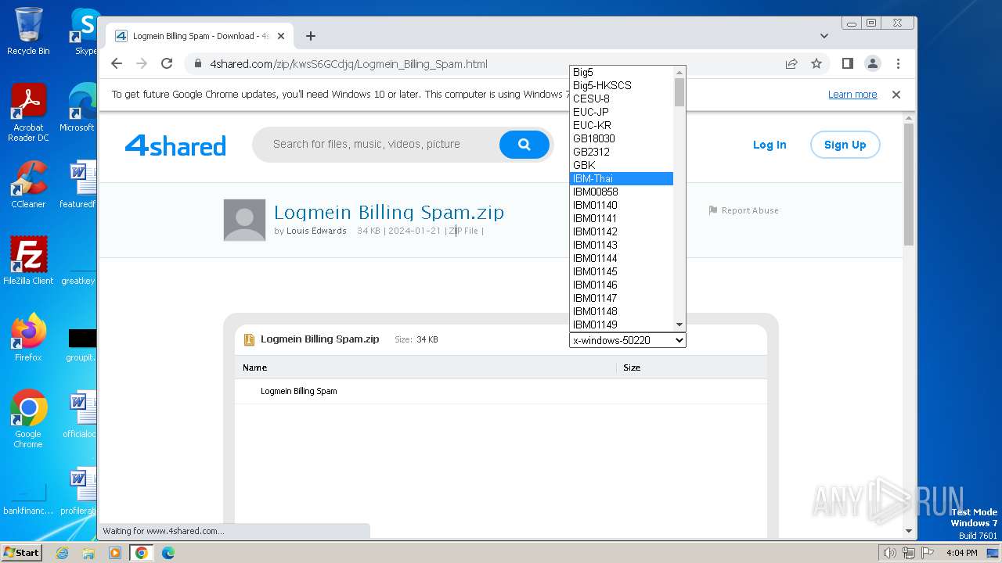The height and width of the screenshot is (563, 1002).
Task: Pick IBM01148 encoding
Action: (622, 311)
